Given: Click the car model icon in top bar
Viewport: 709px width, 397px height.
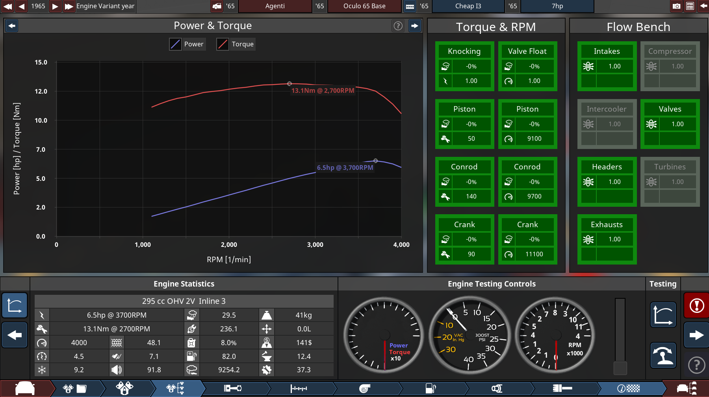Looking at the screenshot, I should (x=217, y=6).
